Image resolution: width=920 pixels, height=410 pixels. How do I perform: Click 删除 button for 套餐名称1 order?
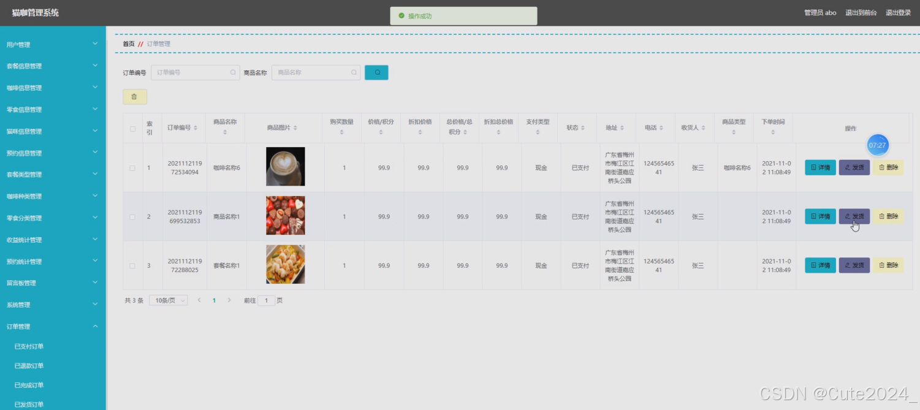[888, 265]
